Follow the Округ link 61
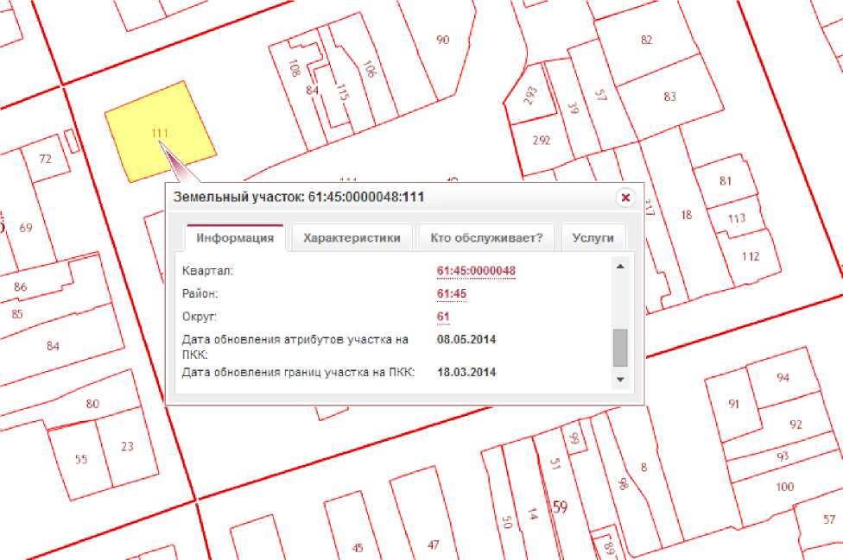 pos(443,317)
